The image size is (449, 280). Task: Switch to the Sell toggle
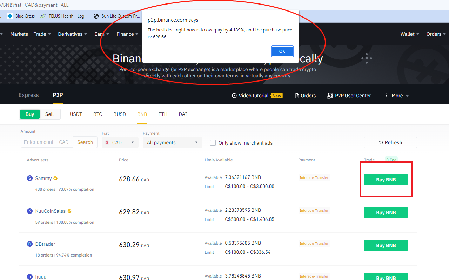point(49,114)
